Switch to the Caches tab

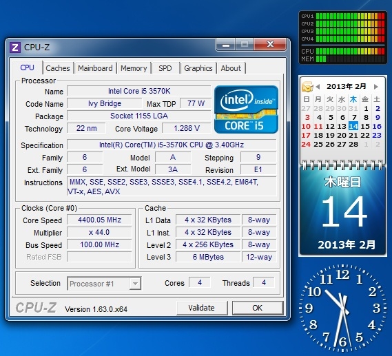tap(58, 68)
